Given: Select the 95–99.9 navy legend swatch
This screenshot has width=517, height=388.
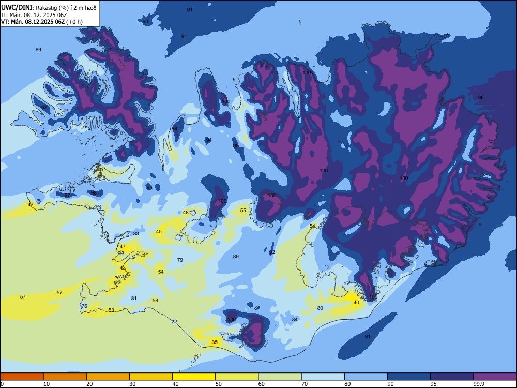Looking at the screenshot, I should [x=452, y=377].
